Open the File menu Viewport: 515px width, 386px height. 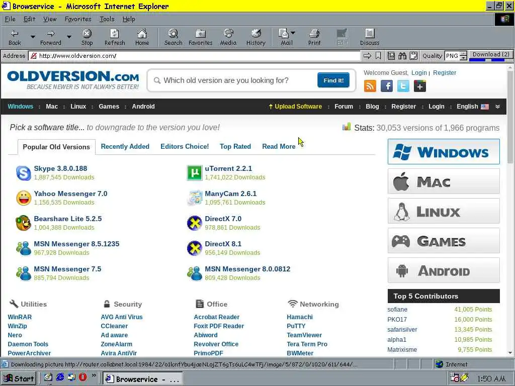pyautogui.click(x=10, y=19)
